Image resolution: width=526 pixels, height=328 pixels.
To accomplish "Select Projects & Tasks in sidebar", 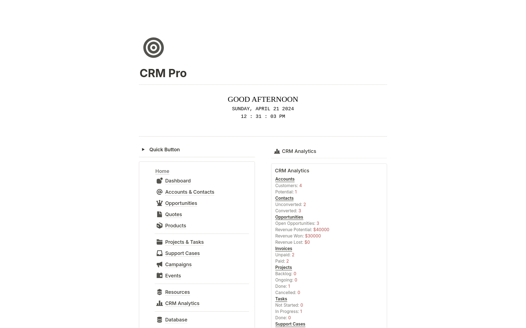I will (x=184, y=242).
